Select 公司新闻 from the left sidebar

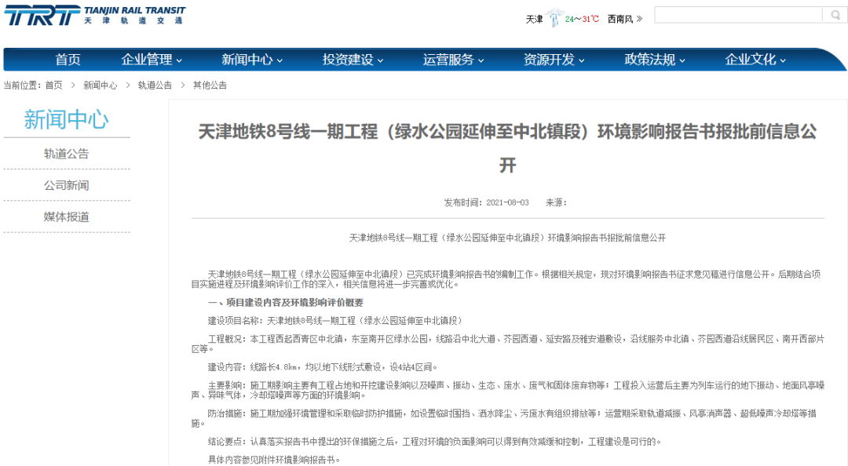coord(65,186)
